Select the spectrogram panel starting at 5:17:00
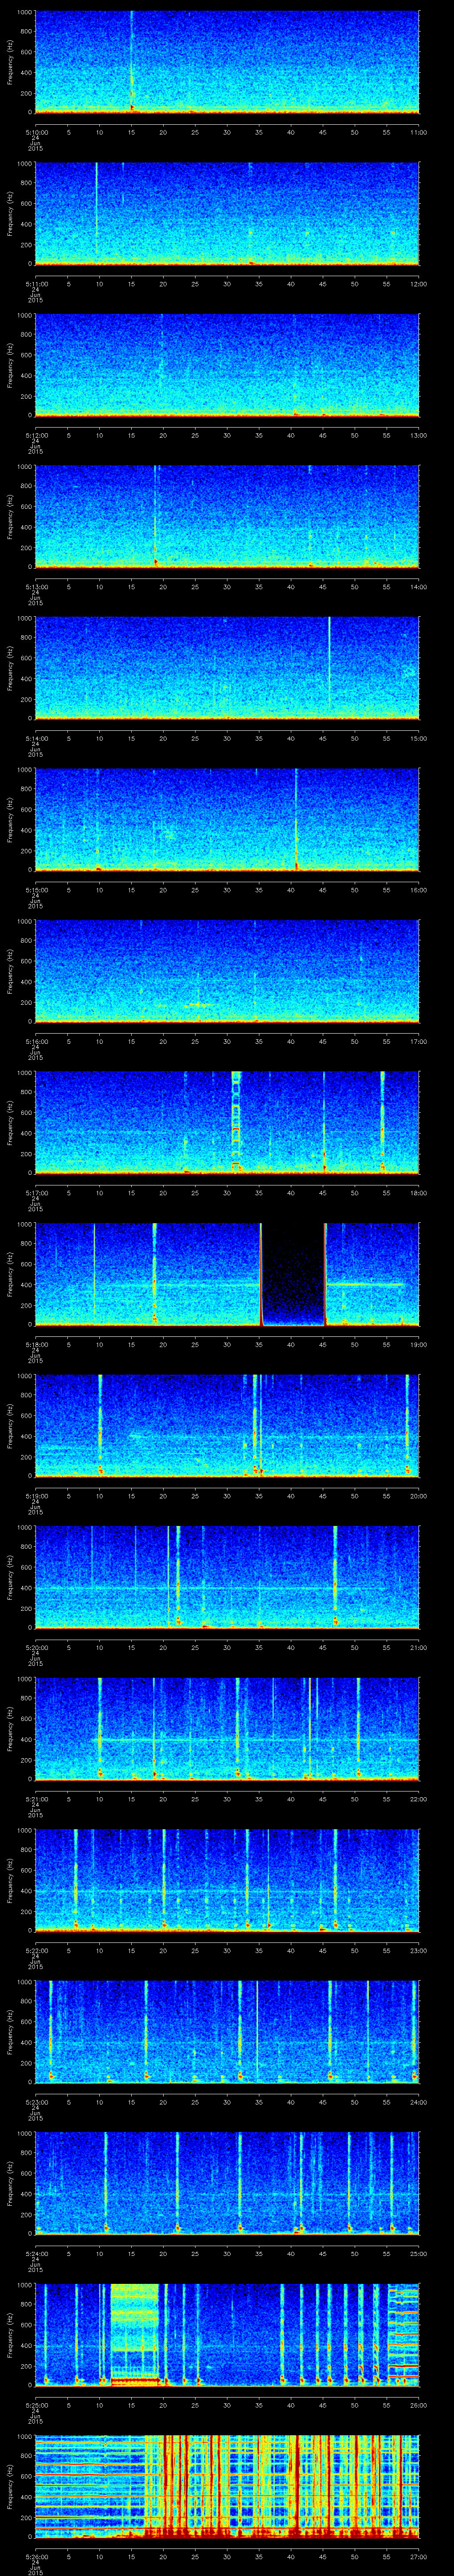Image resolution: width=454 pixels, height=2576 pixels. [x=227, y=1122]
